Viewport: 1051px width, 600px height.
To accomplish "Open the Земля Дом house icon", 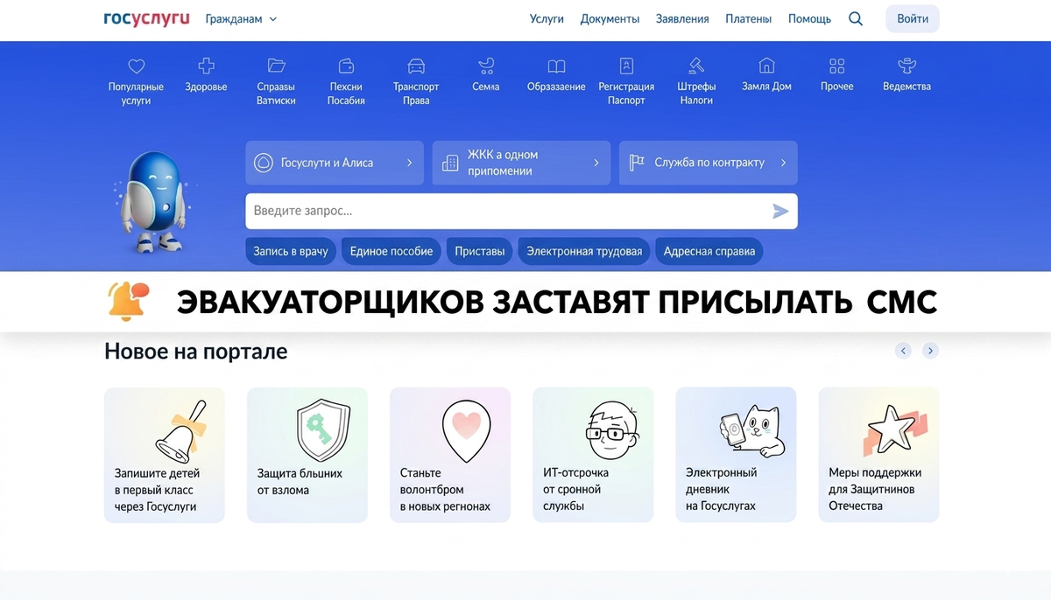I will click(766, 66).
